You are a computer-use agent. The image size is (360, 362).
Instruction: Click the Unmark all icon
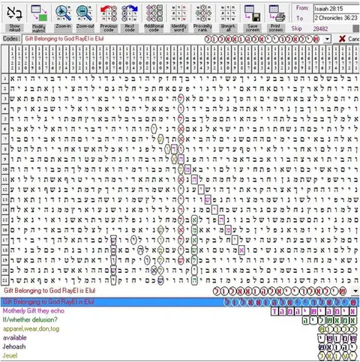pyautogui.click(x=228, y=13)
